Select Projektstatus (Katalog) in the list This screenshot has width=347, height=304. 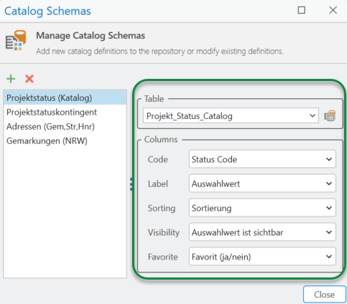pyautogui.click(x=65, y=98)
